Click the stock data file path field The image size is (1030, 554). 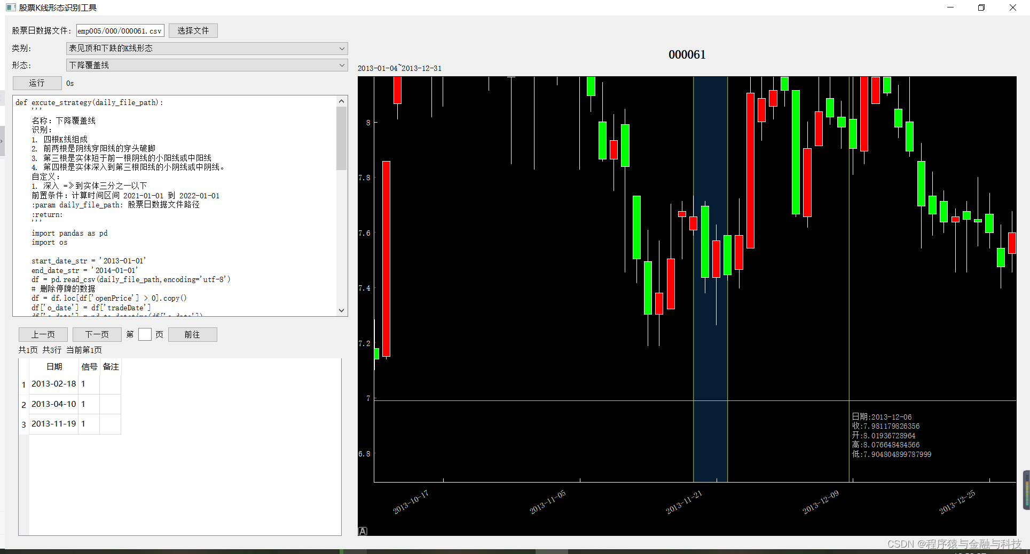pyautogui.click(x=120, y=31)
